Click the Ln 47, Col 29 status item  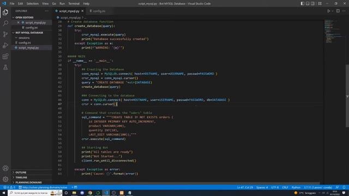point(245,187)
